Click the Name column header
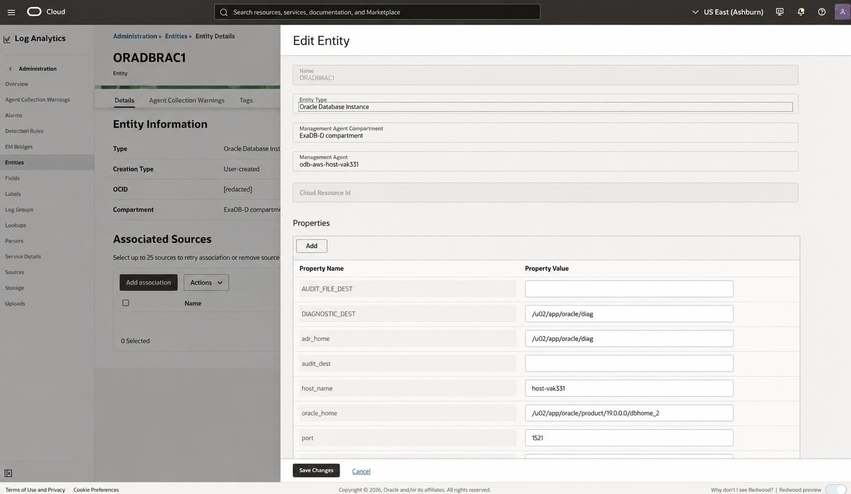Screen dimensions: 851x494 193,303
